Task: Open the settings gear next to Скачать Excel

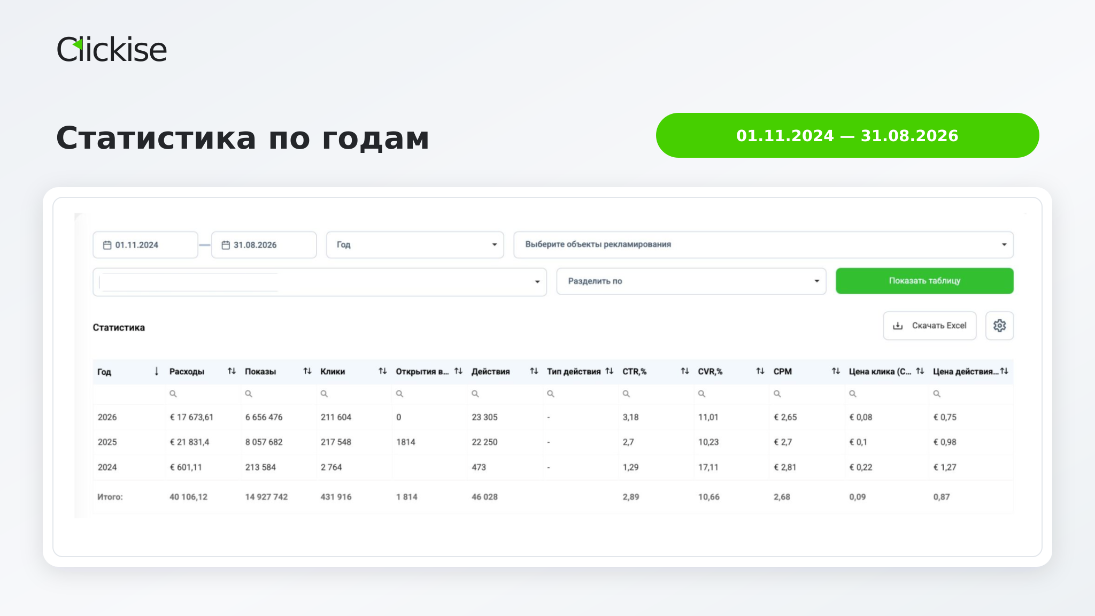Action: (999, 326)
